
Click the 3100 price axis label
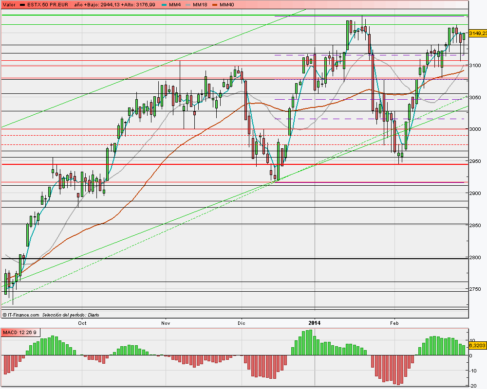pos(475,66)
